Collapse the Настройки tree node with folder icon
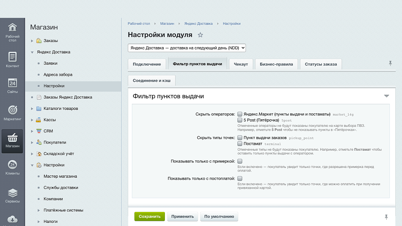 [32, 165]
